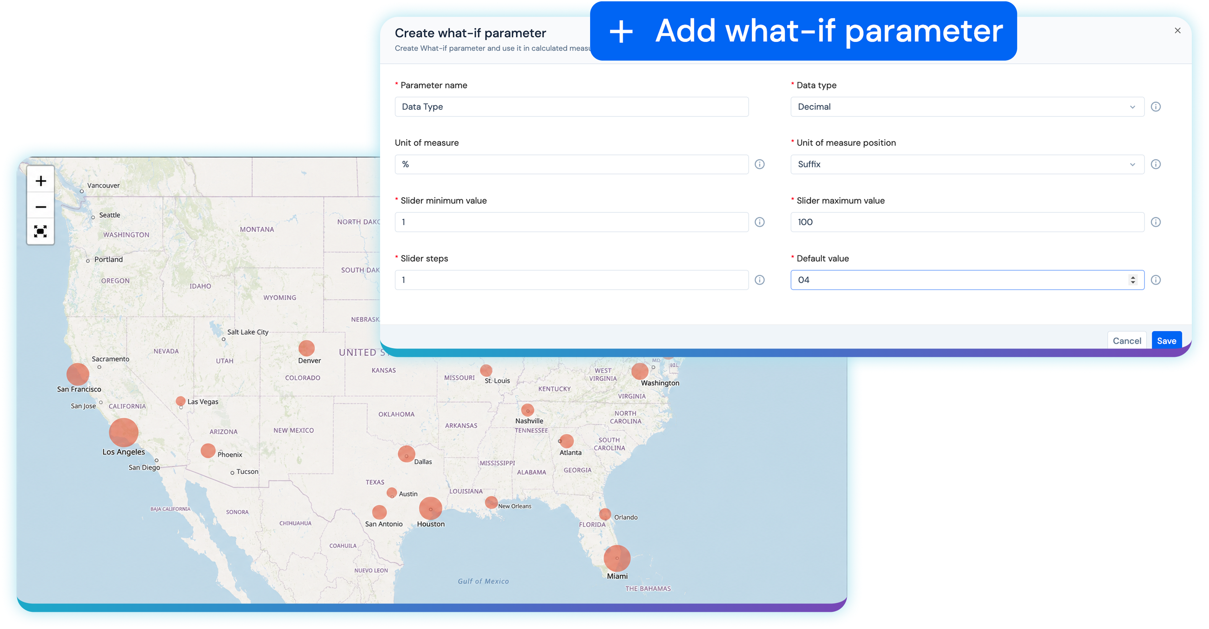Save the what-if parameter
This screenshot has width=1209, height=629.
(x=1167, y=341)
